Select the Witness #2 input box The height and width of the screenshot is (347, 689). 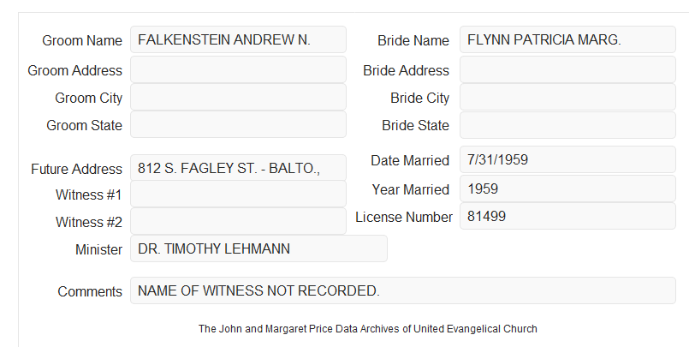tap(238, 221)
